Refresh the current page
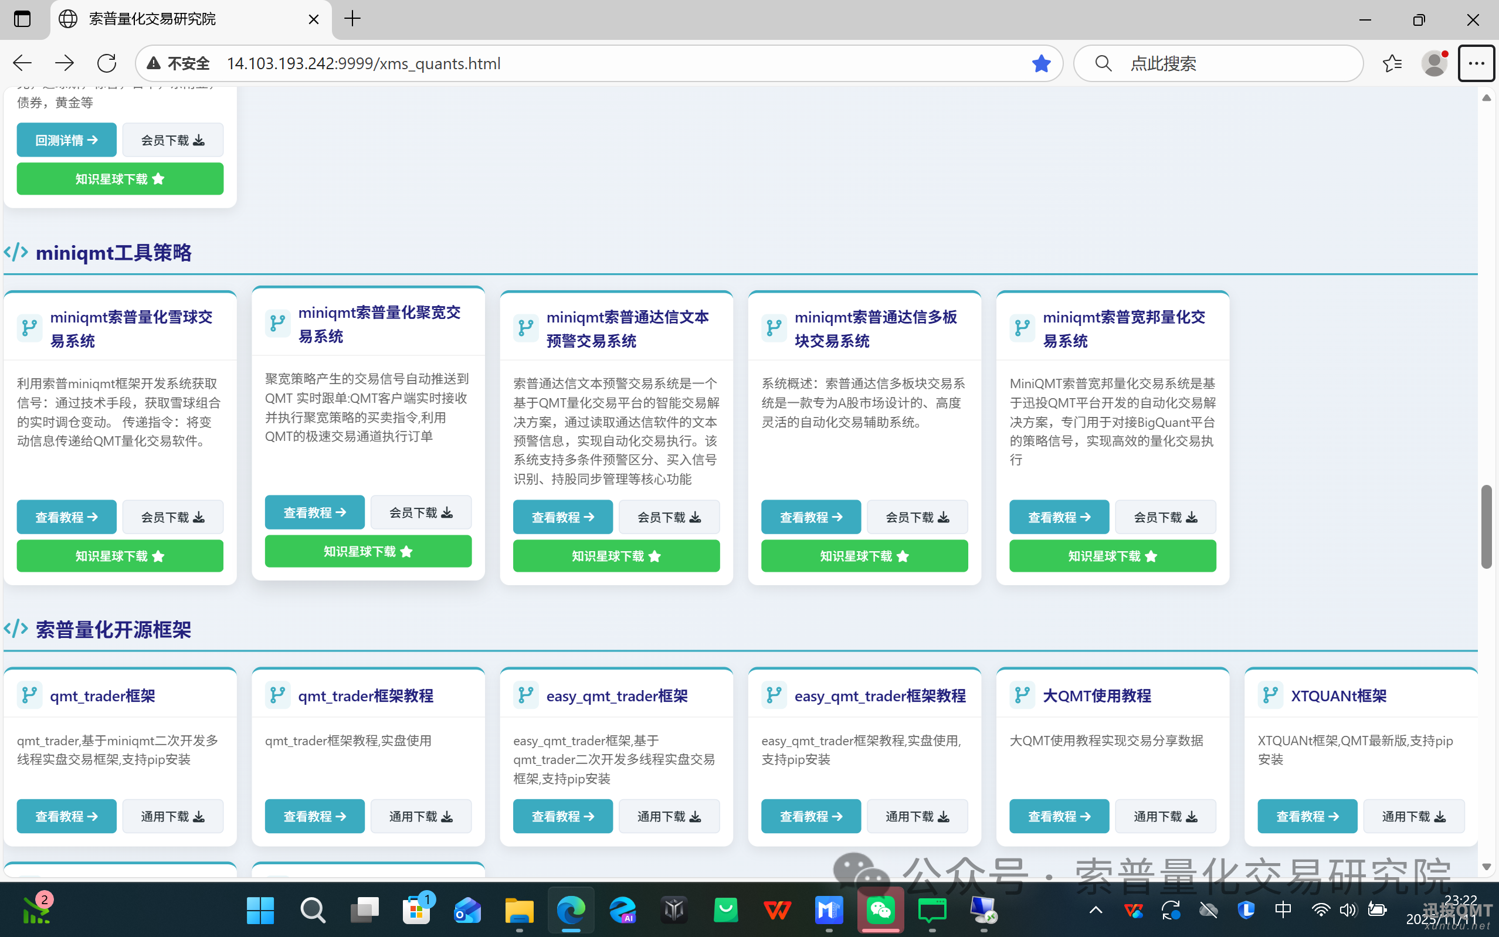Image resolution: width=1499 pixels, height=937 pixels. click(107, 63)
